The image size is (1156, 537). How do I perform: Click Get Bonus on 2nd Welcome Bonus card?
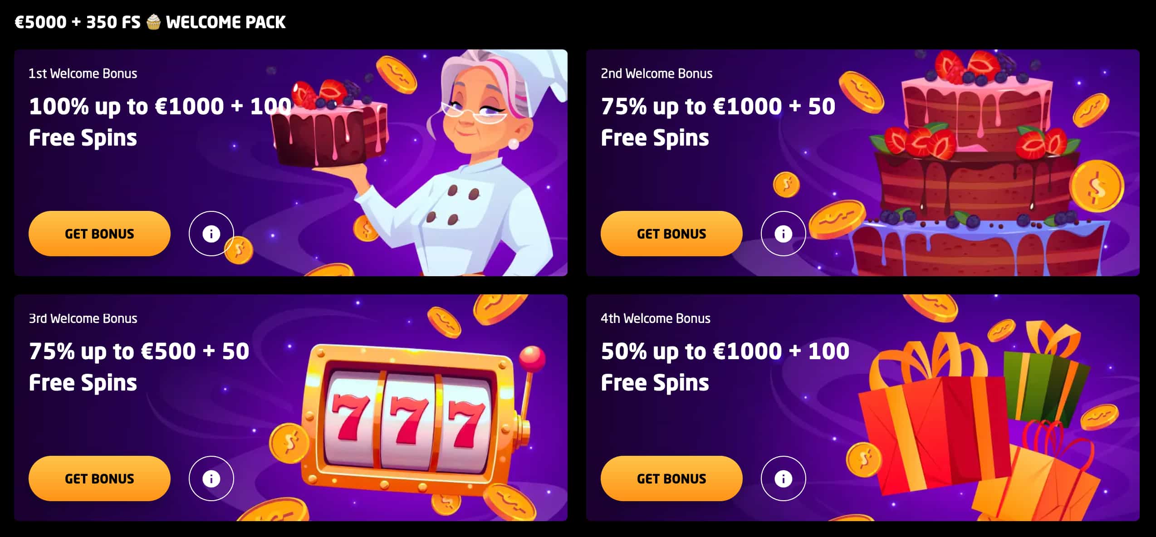pyautogui.click(x=671, y=234)
